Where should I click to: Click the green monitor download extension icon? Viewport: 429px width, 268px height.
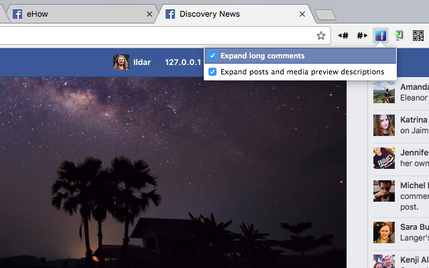399,36
